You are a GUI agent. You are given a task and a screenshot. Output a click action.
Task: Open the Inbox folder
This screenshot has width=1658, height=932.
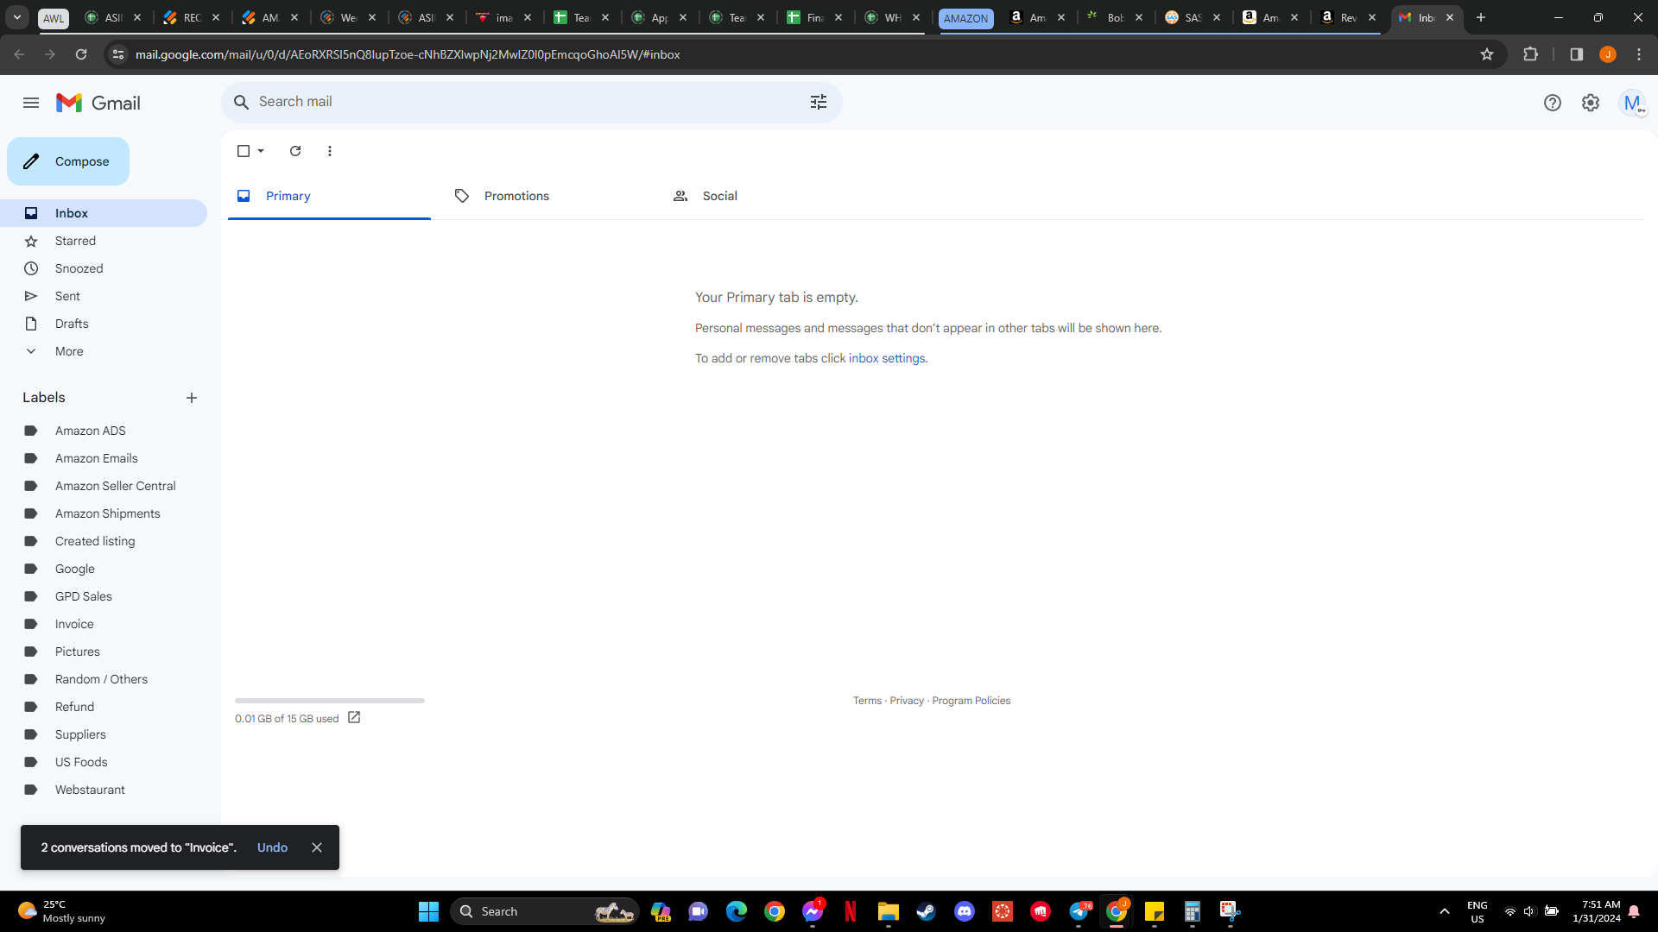(x=104, y=213)
